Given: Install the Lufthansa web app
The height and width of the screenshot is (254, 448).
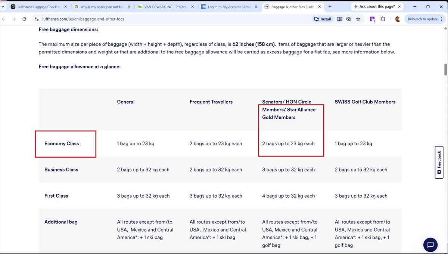Looking at the screenshot, I should (x=323, y=19).
